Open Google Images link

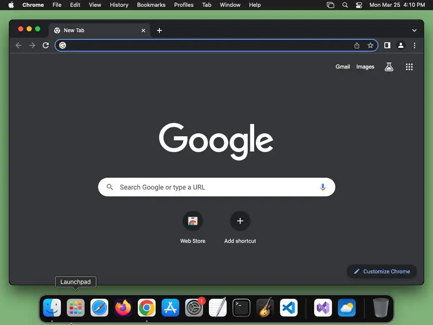click(x=365, y=66)
